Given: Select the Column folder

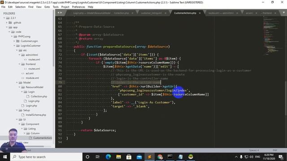Looking at the screenshot, I should (35, 133).
